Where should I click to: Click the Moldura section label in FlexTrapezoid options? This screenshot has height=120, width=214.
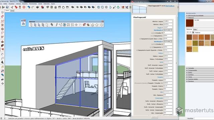tap(160, 53)
